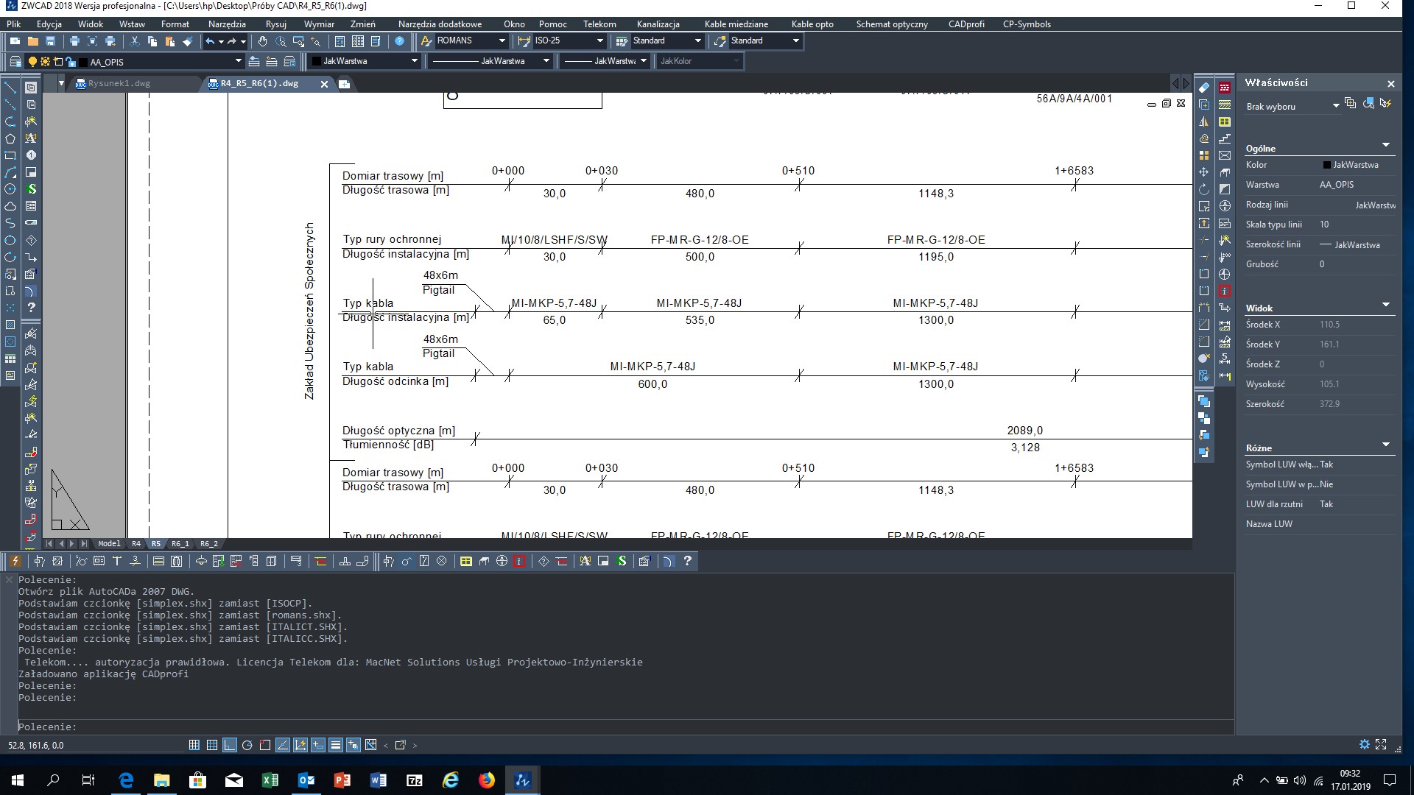Image resolution: width=1414 pixels, height=795 pixels.
Task: Click the blue Help circle icon
Action: point(399,41)
